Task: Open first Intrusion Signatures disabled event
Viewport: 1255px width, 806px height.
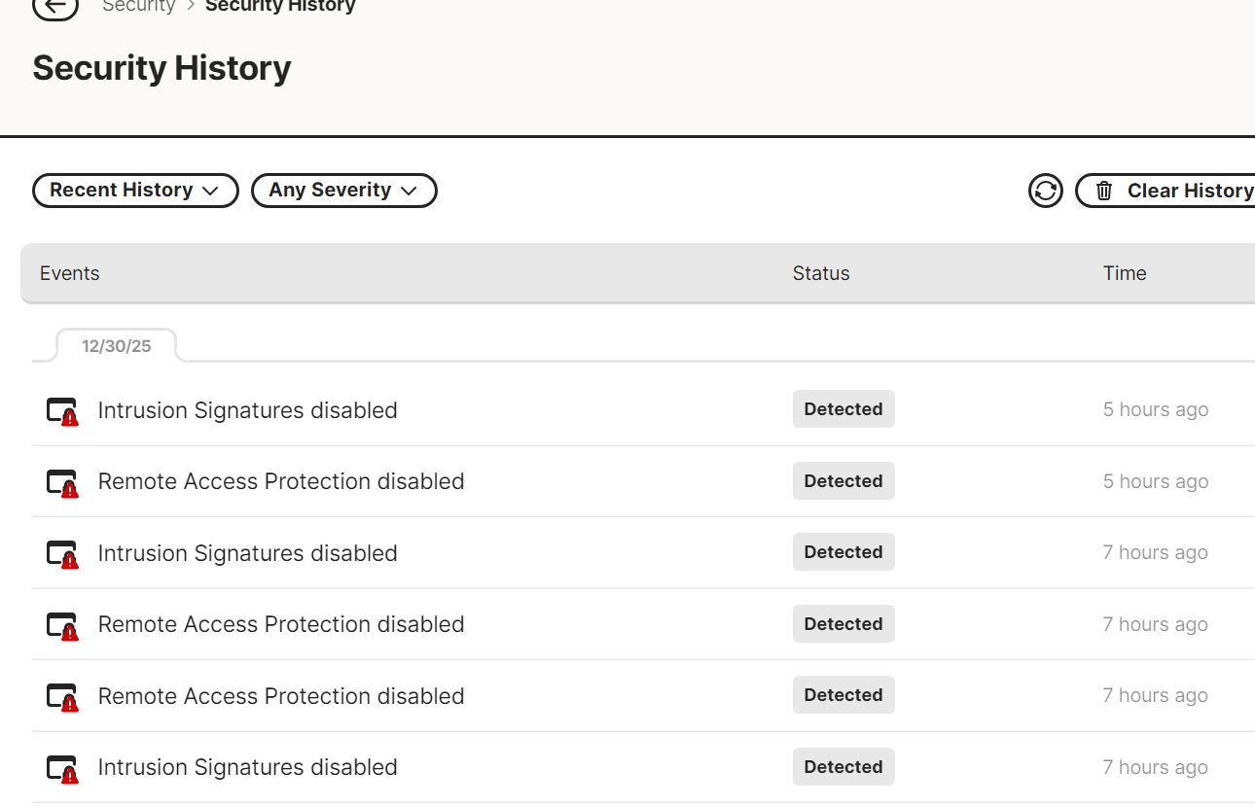Action: tap(247, 410)
